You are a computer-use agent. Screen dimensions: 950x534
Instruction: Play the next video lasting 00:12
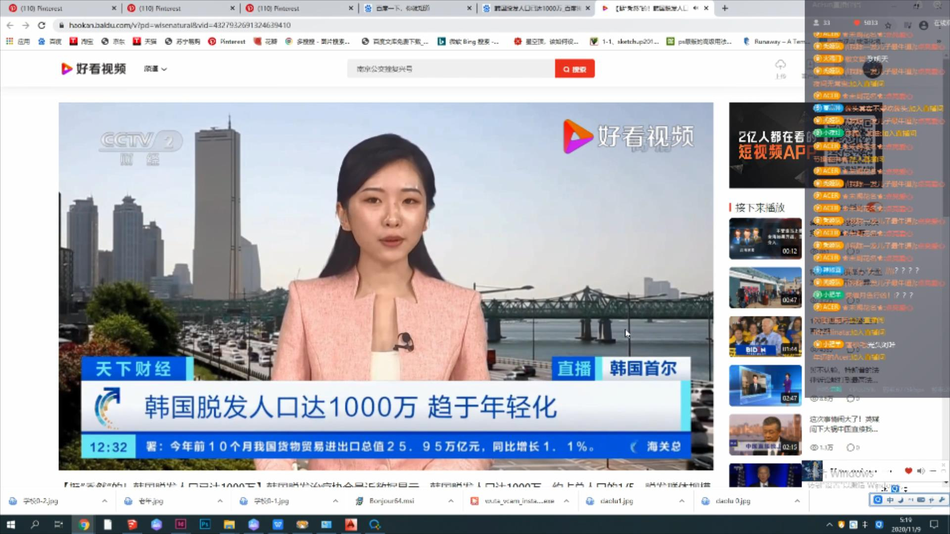click(x=765, y=238)
